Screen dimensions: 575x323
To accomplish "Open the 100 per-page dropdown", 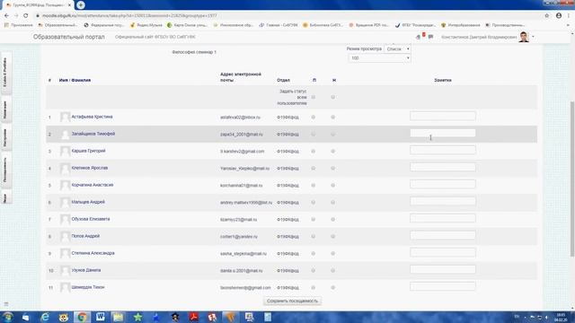I will [x=379, y=57].
